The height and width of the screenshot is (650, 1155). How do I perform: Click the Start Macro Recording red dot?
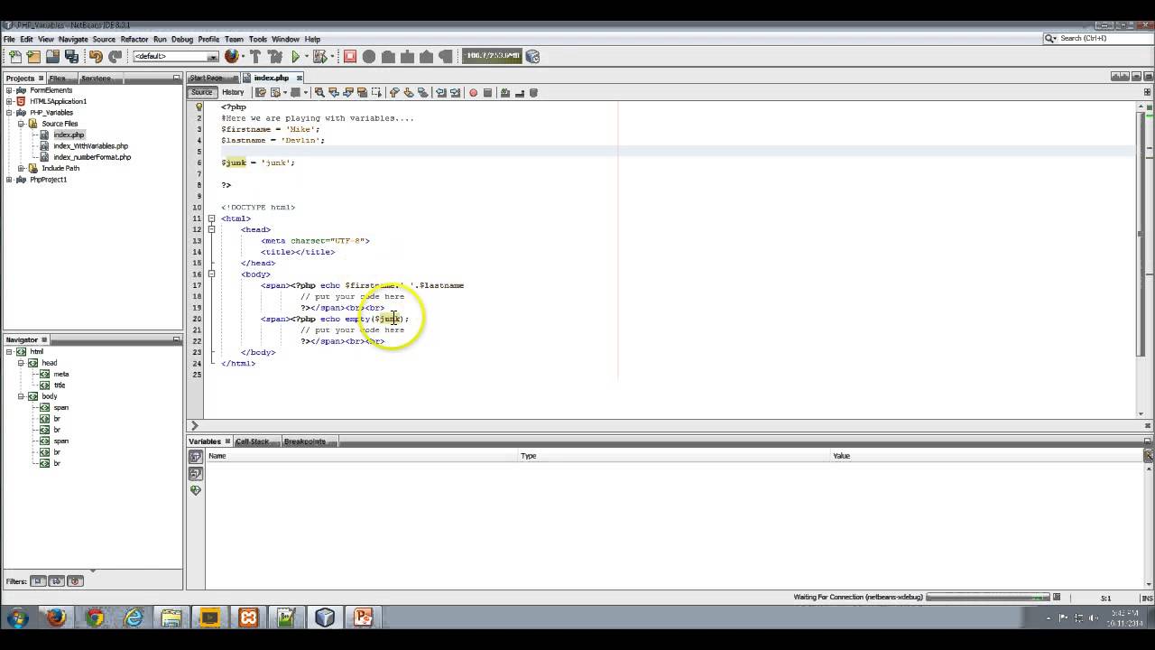click(473, 92)
